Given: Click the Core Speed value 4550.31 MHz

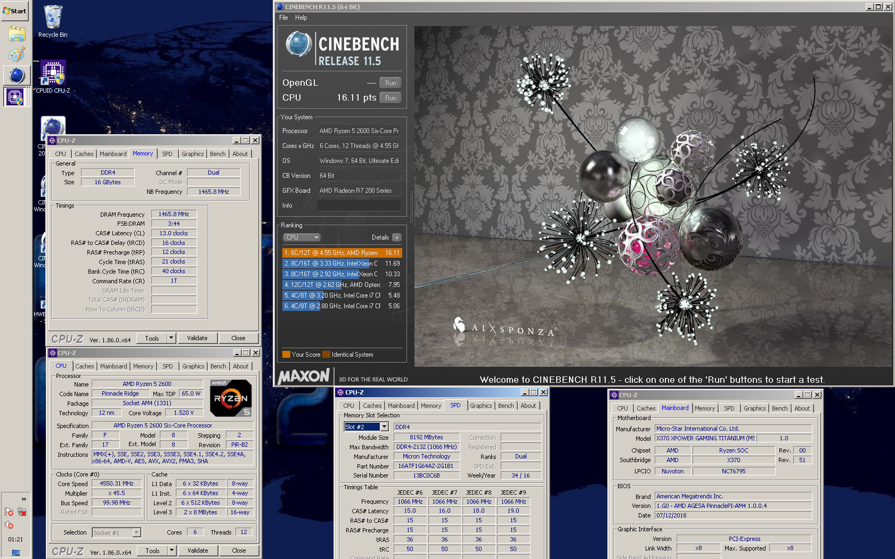Looking at the screenshot, I should point(117,483).
